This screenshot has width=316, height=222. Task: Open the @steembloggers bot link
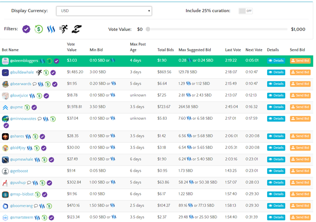[24, 61]
